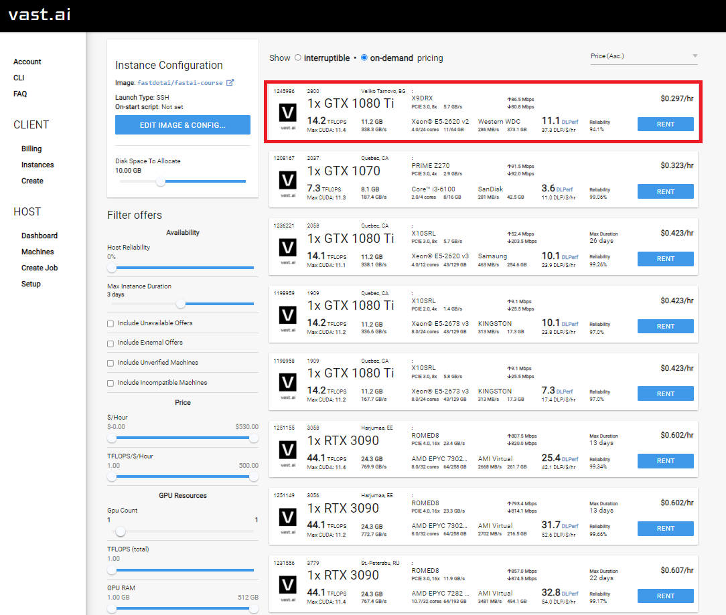The image size is (726, 615).
Task: Click the 3.6 DLPerf score text
Action: click(557, 188)
